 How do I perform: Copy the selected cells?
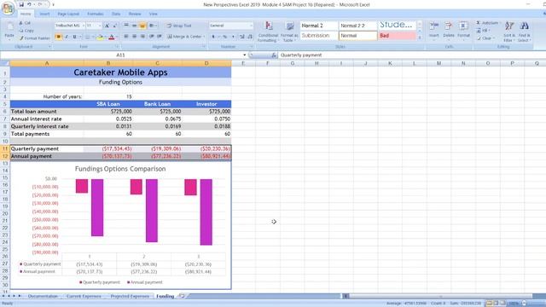click(x=26, y=31)
